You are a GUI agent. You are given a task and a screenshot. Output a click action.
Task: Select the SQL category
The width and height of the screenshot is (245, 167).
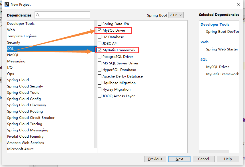(51, 49)
